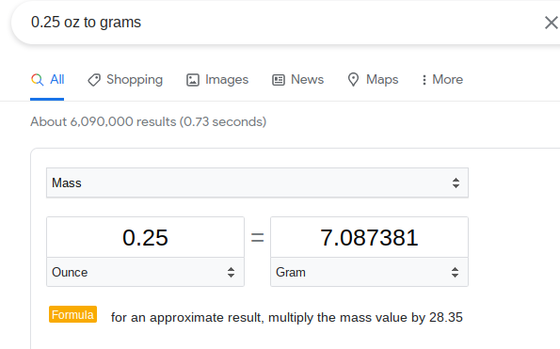Image resolution: width=560 pixels, height=349 pixels.
Task: Open the Mass category dropdown
Action: tap(257, 182)
